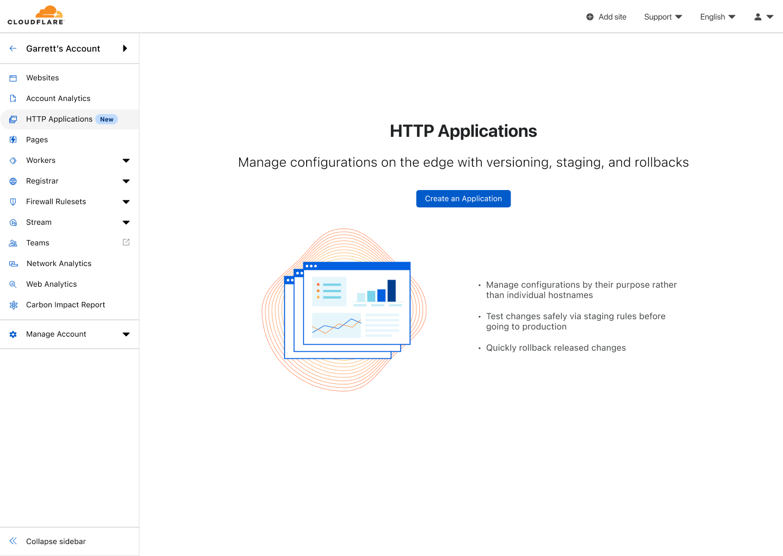Select HTTP Applications in sidebar
Viewport: 783px width, 556px height.
pyautogui.click(x=59, y=119)
